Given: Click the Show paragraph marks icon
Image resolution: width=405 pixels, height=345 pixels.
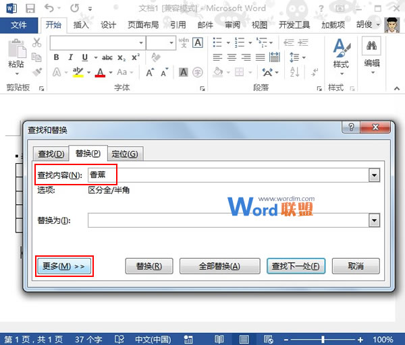Looking at the screenshot, I should (x=315, y=72).
